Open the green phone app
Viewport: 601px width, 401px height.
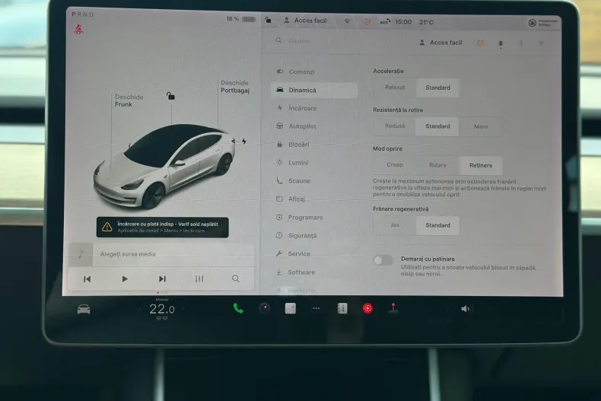point(238,308)
